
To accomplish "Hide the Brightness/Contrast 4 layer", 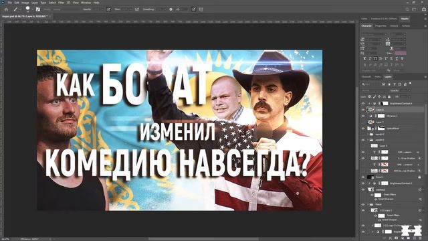I will click(x=363, y=103).
